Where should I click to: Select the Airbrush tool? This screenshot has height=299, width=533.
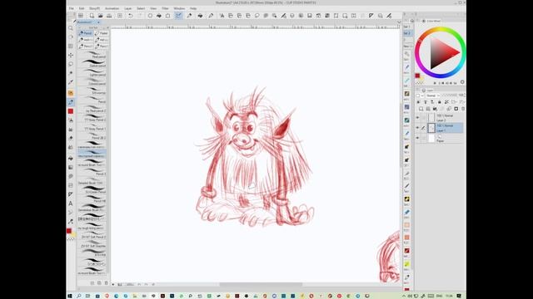(71, 120)
